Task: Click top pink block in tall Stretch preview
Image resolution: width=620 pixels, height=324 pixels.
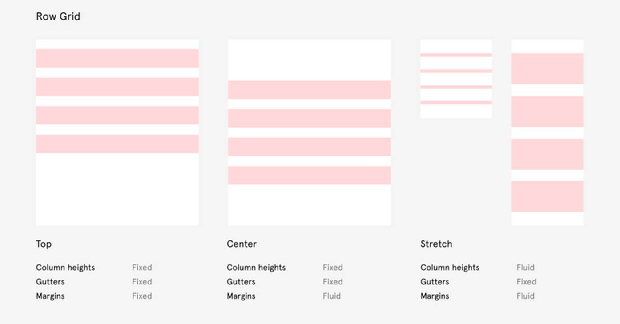Action: click(x=547, y=68)
